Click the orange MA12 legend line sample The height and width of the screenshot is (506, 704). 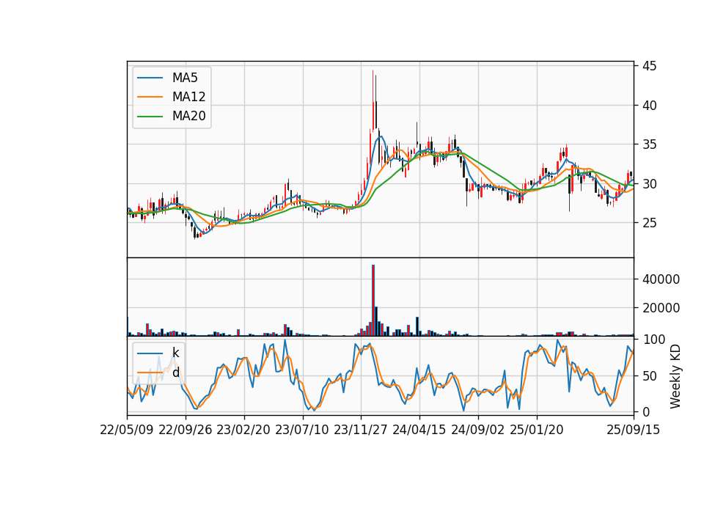150,97
